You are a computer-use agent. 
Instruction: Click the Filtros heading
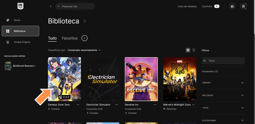(205, 51)
